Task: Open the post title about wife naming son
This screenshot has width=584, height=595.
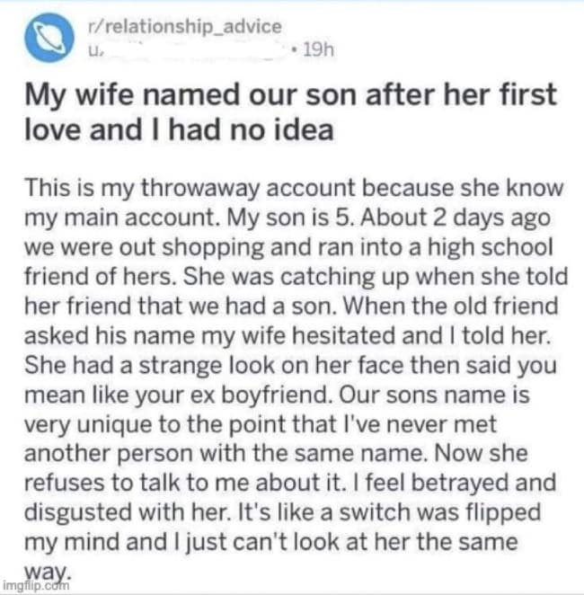Action: pos(290,94)
